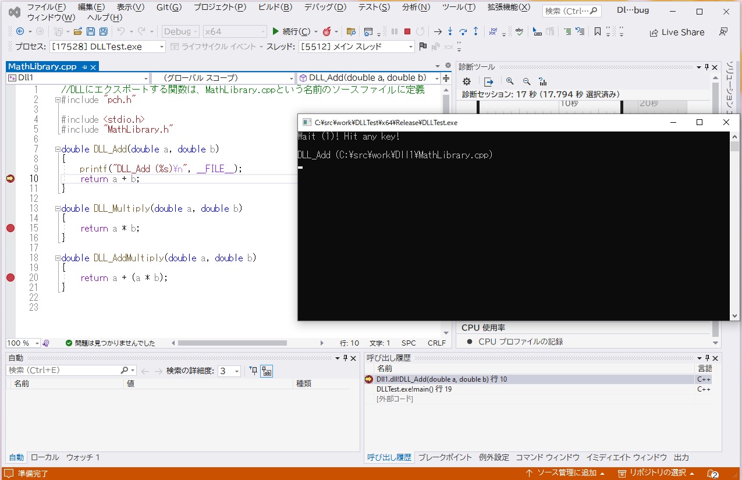Screen dimensions: 742x480
Task: Open the Dll1 project scope dropdown
Action: click(x=78, y=78)
